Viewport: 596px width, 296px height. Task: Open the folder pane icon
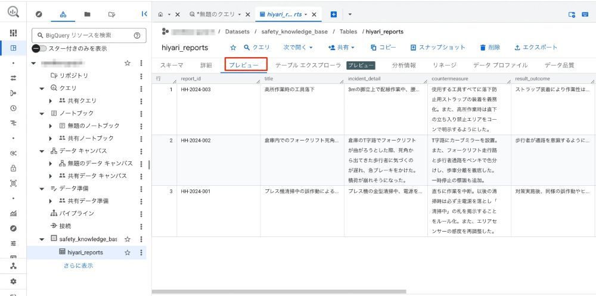point(88,14)
